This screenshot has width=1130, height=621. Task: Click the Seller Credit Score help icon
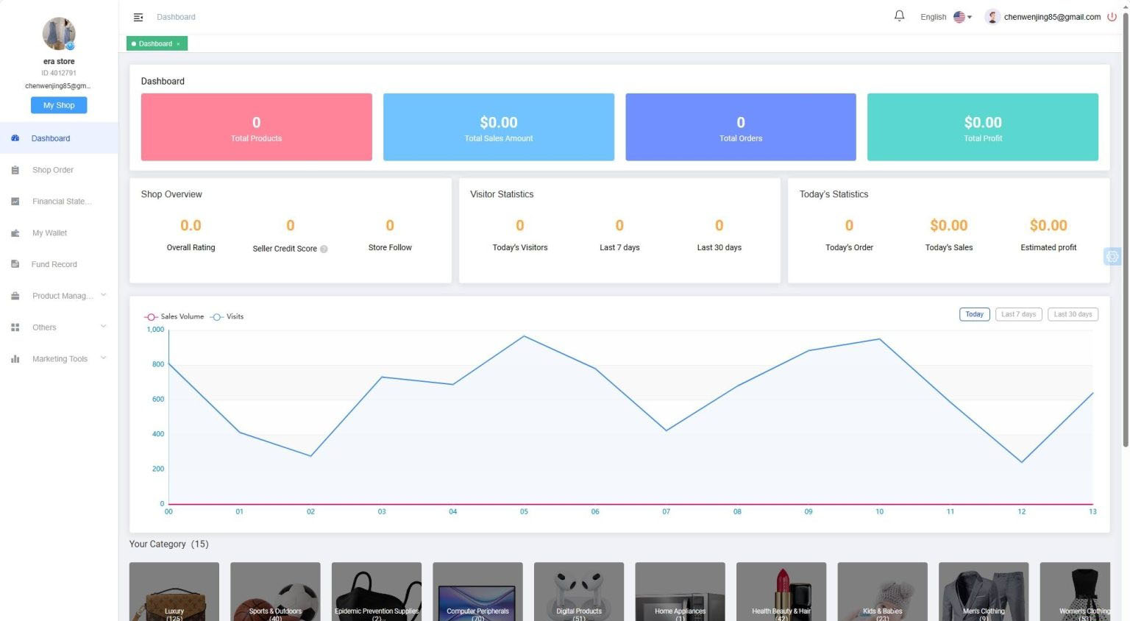coord(324,249)
